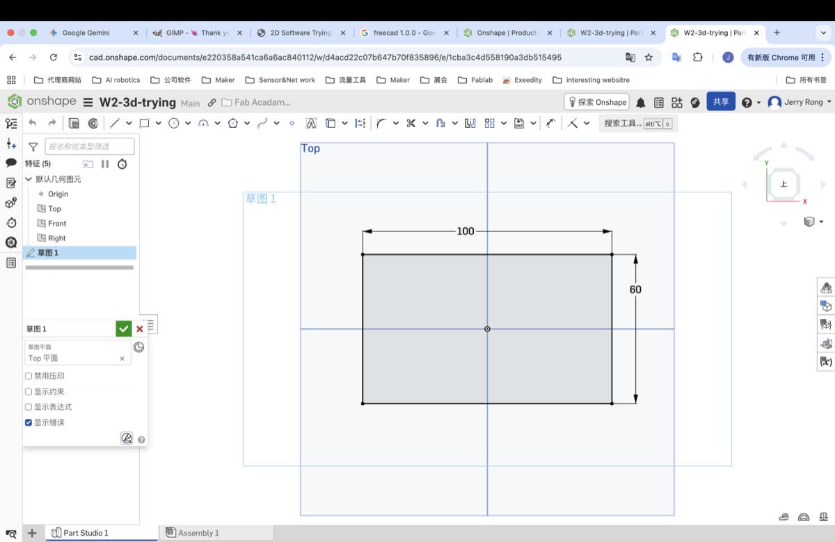The height and width of the screenshot is (542, 835).
Task: Cancel the sketch with red X
Action: pos(140,329)
